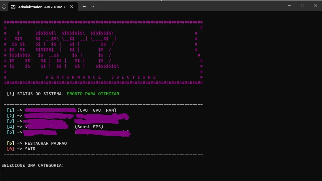Click the SELECIONE UMA CATEGORIA prompt
Screen dimensions: 322x181
coord(33,165)
